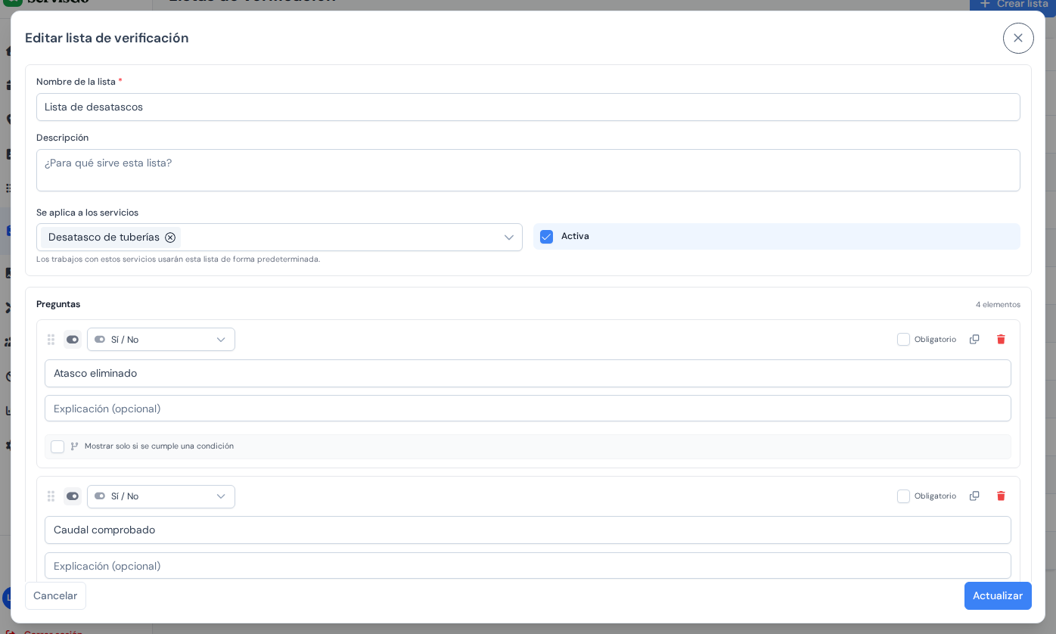Image resolution: width=1056 pixels, height=634 pixels.
Task: Delete the Atasco eliminado question
Action: 1001,340
